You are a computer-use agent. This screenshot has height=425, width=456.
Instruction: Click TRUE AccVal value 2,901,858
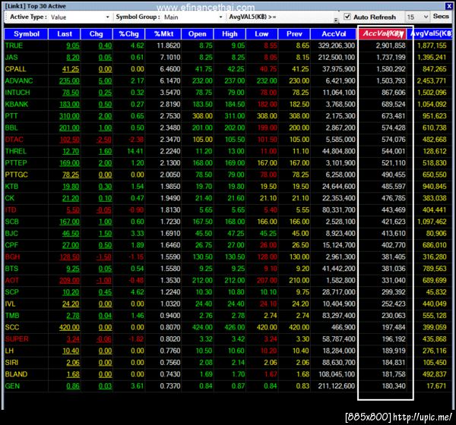(x=391, y=46)
